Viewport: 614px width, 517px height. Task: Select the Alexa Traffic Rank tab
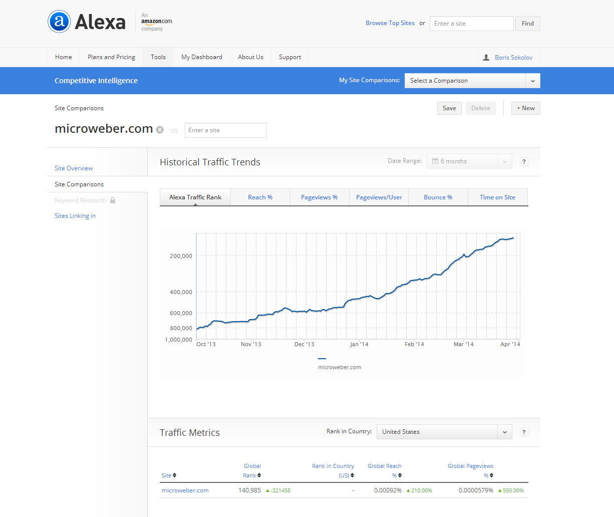(195, 197)
